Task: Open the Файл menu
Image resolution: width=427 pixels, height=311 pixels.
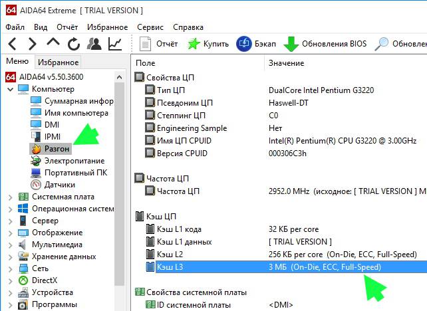Action: [x=15, y=27]
